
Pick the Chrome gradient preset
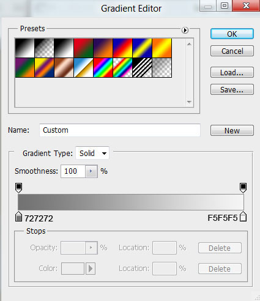pos(83,68)
